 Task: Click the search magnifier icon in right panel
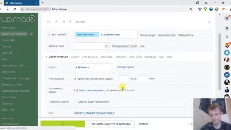(x=227, y=37)
